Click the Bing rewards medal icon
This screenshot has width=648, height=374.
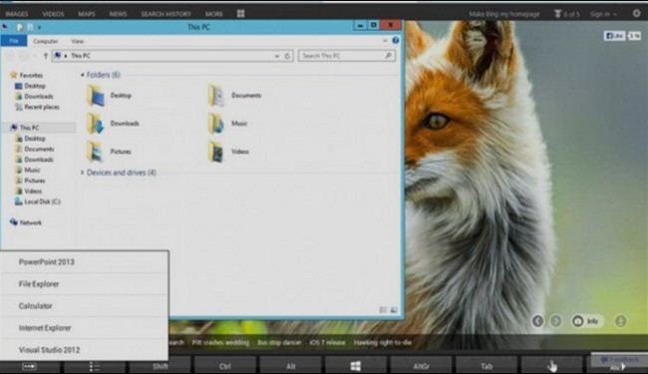(x=557, y=14)
